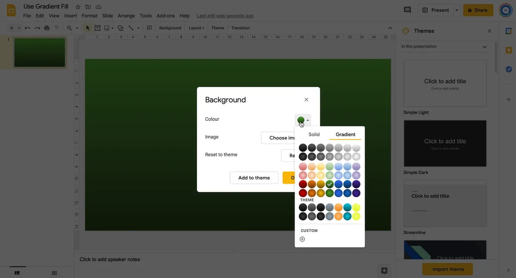Screen dimensions: 516x278
Task: Click the Explore icon below the slide
Action: (x=384, y=271)
